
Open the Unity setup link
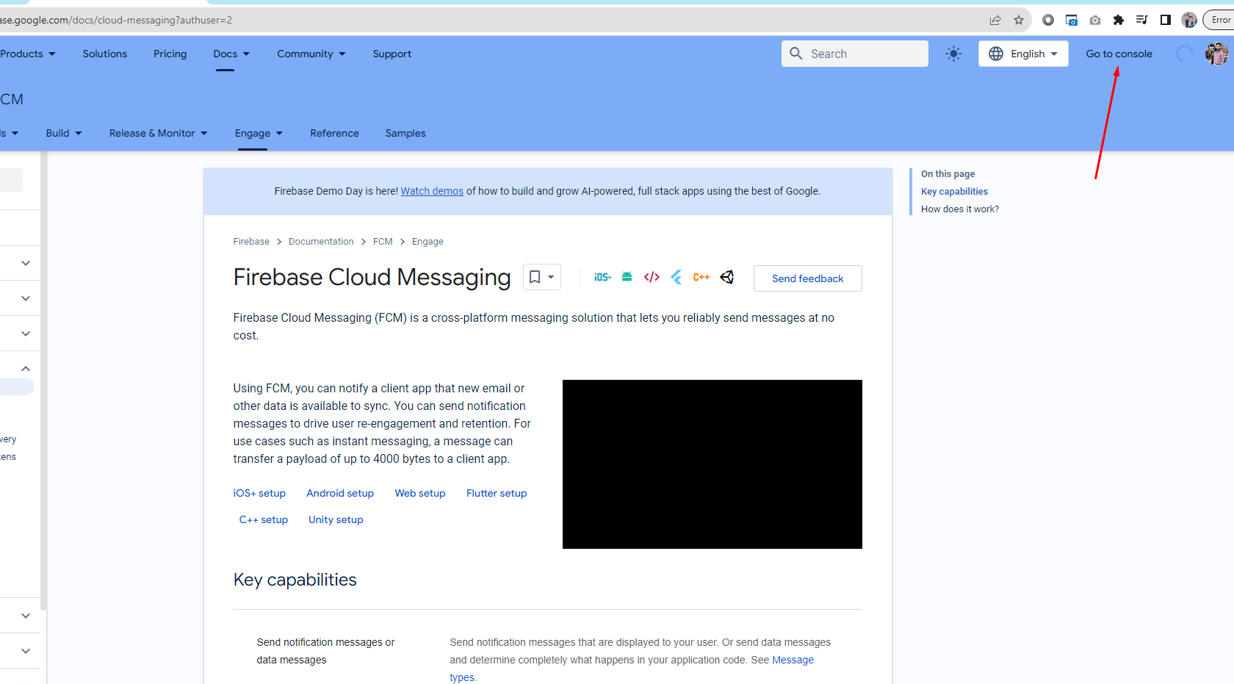click(x=336, y=519)
